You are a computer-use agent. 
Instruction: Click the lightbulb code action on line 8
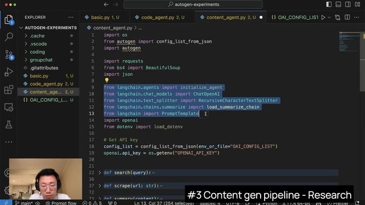pyautogui.click(x=107, y=80)
